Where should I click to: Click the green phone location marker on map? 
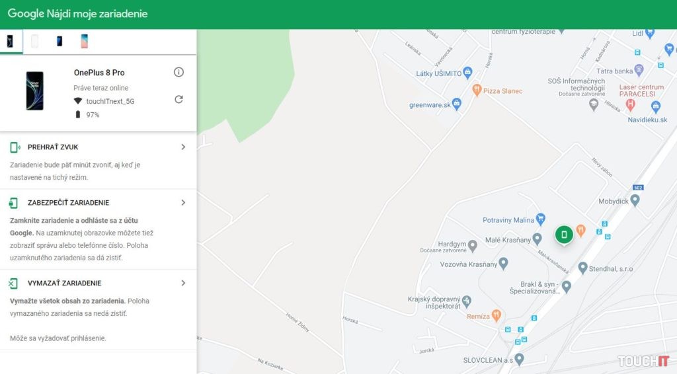pyautogui.click(x=564, y=234)
